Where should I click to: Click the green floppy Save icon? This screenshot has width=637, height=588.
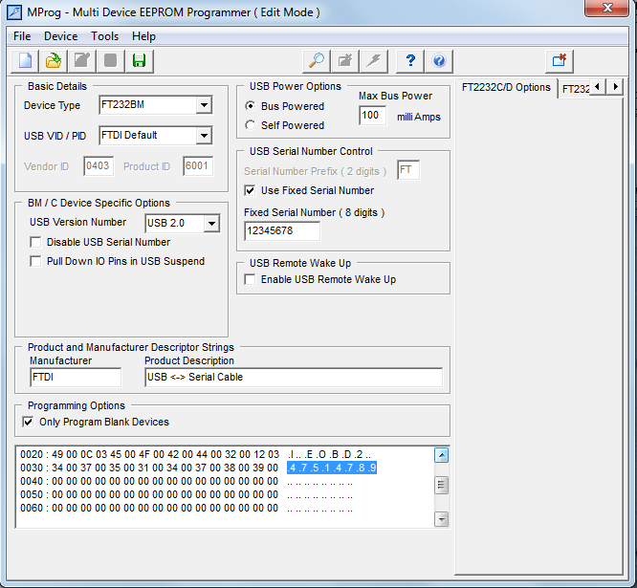(x=140, y=61)
